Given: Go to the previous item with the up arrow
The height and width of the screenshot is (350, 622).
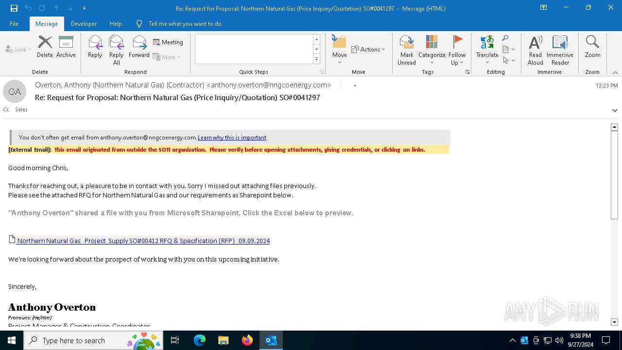Looking at the screenshot, I should pyautogui.click(x=56, y=8).
